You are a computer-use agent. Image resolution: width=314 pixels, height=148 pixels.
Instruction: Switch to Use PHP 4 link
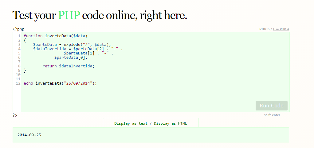(x=281, y=29)
